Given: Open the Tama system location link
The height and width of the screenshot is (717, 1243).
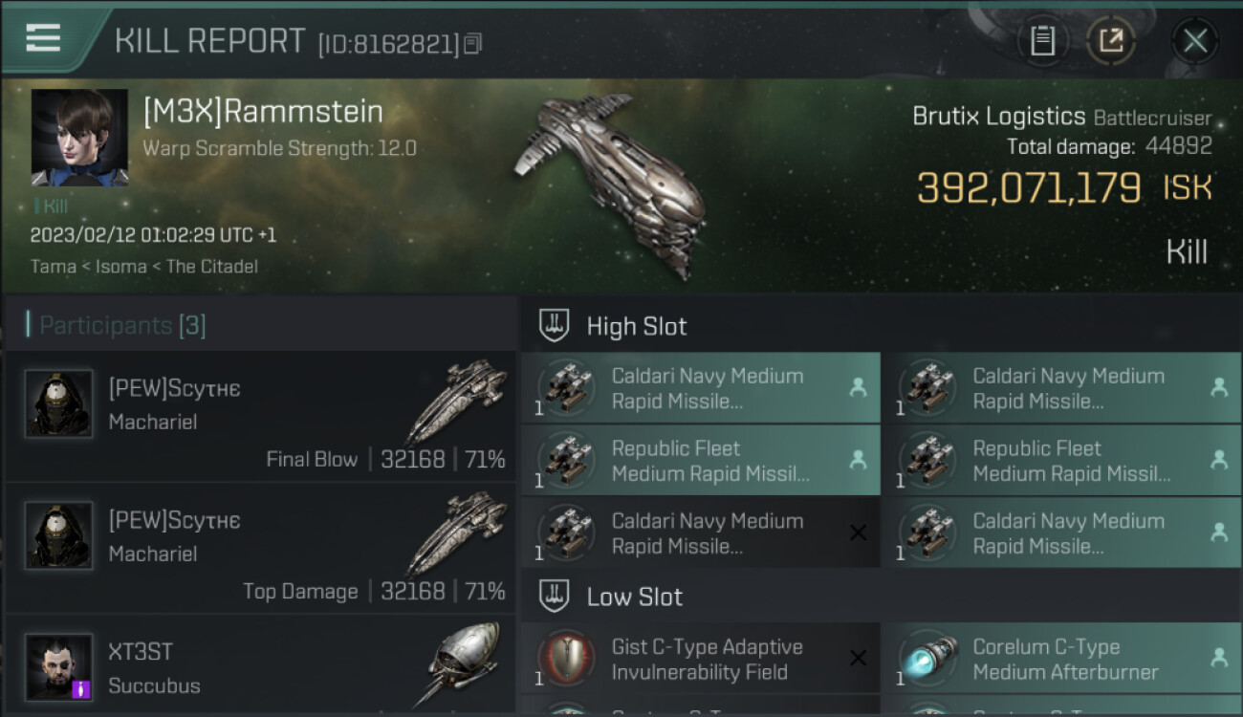Looking at the screenshot, I should (53, 267).
